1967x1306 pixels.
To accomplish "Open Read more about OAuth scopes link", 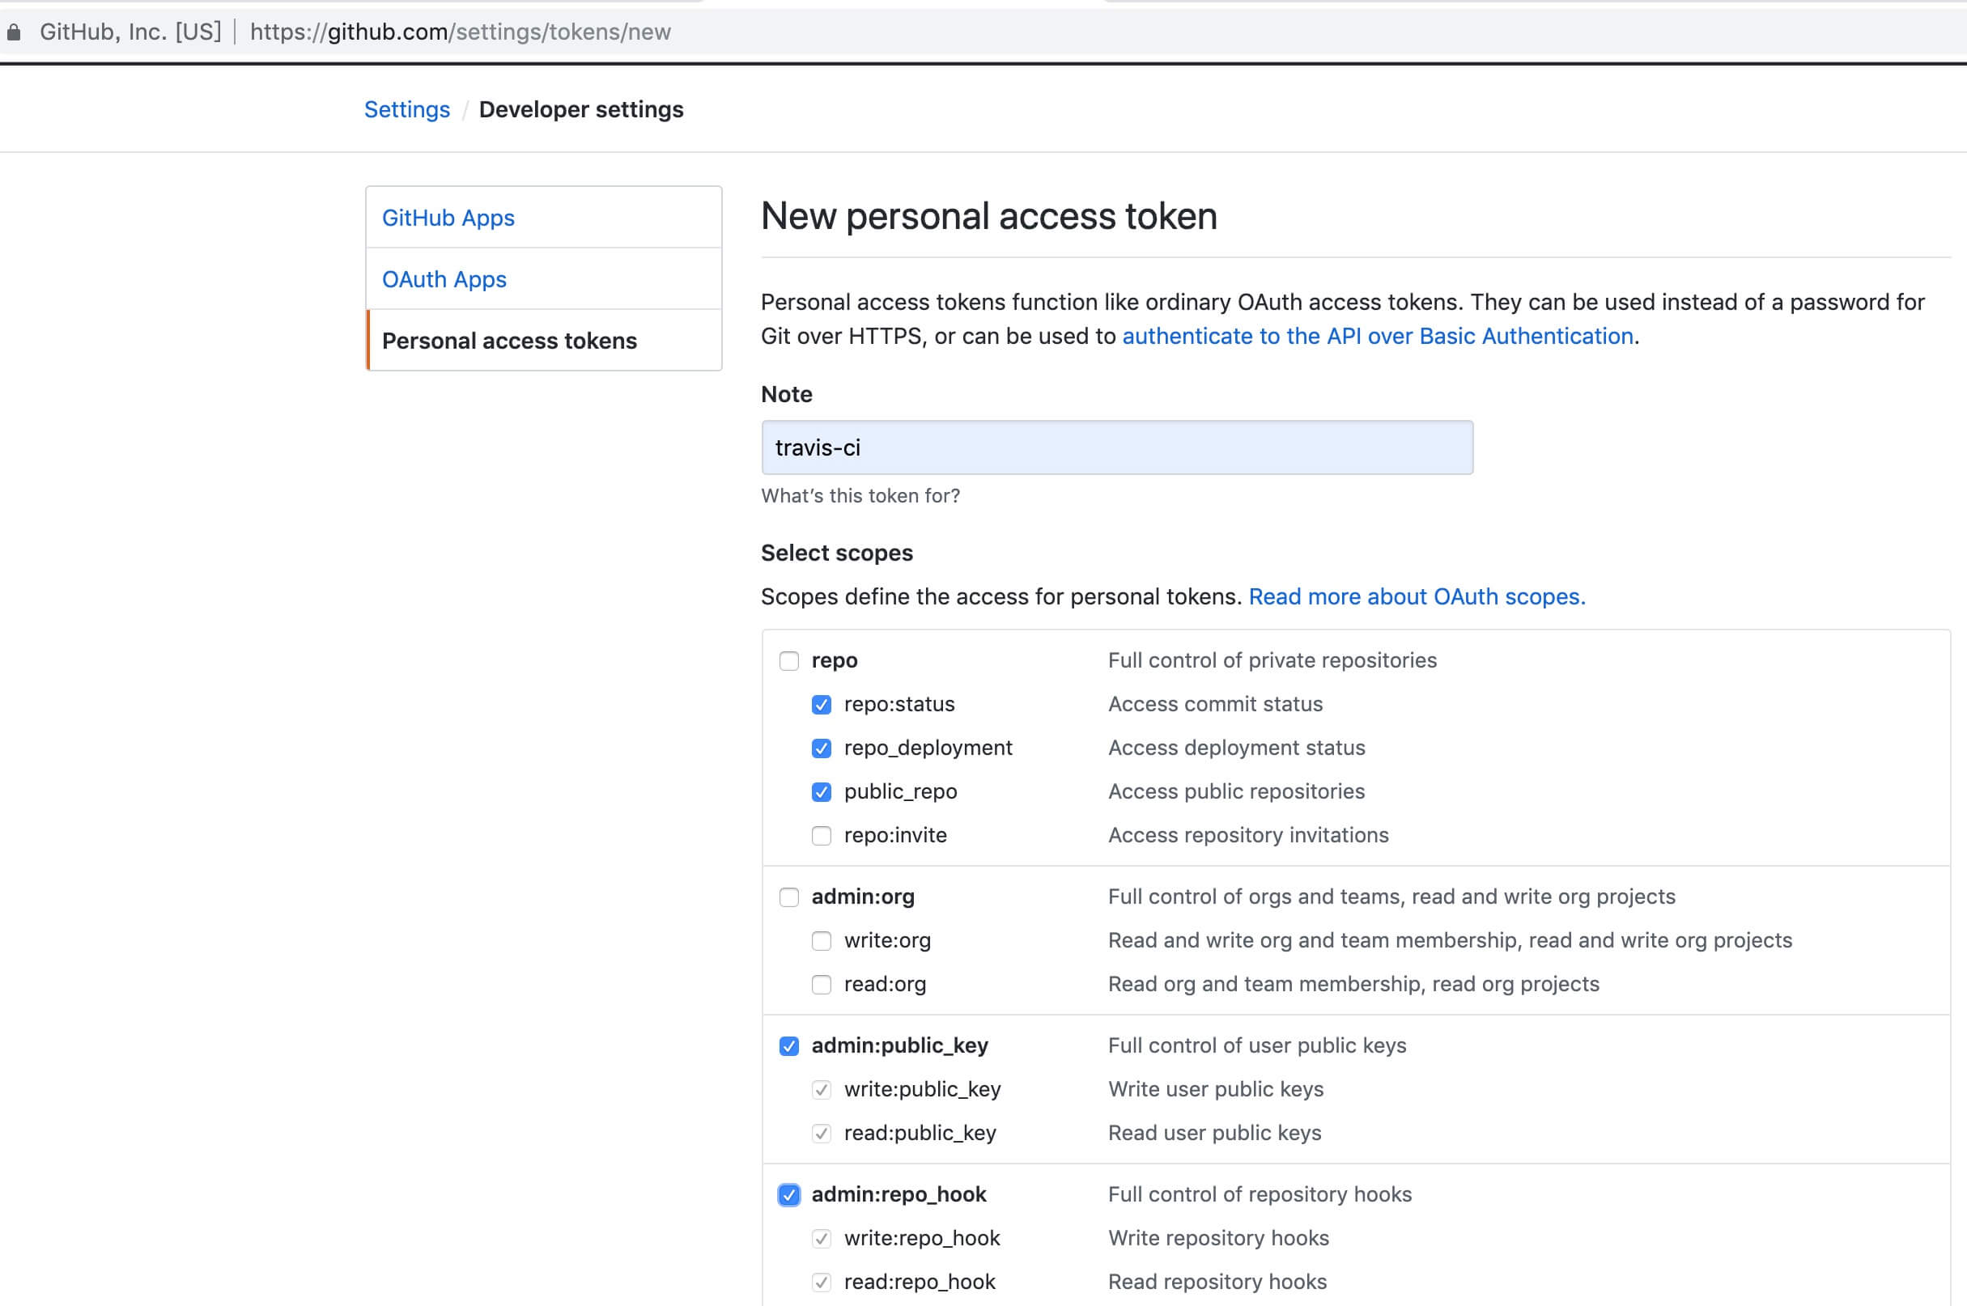I will (1417, 597).
